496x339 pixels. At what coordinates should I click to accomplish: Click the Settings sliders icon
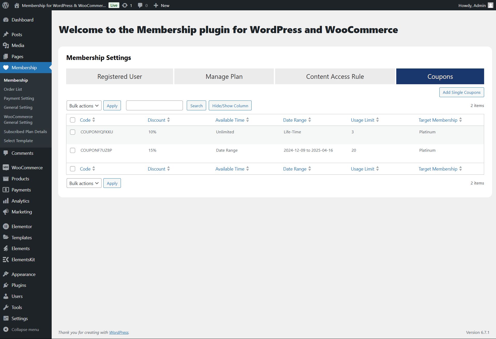[x=6, y=319]
